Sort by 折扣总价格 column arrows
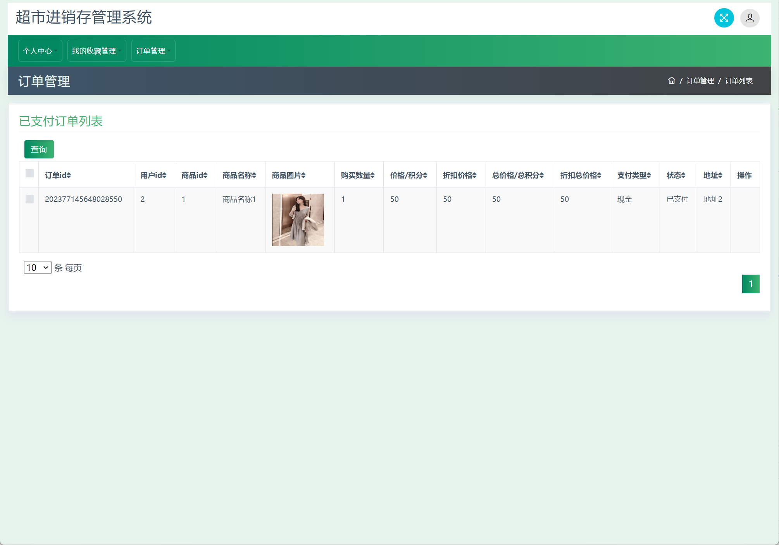This screenshot has width=779, height=545. [x=599, y=175]
